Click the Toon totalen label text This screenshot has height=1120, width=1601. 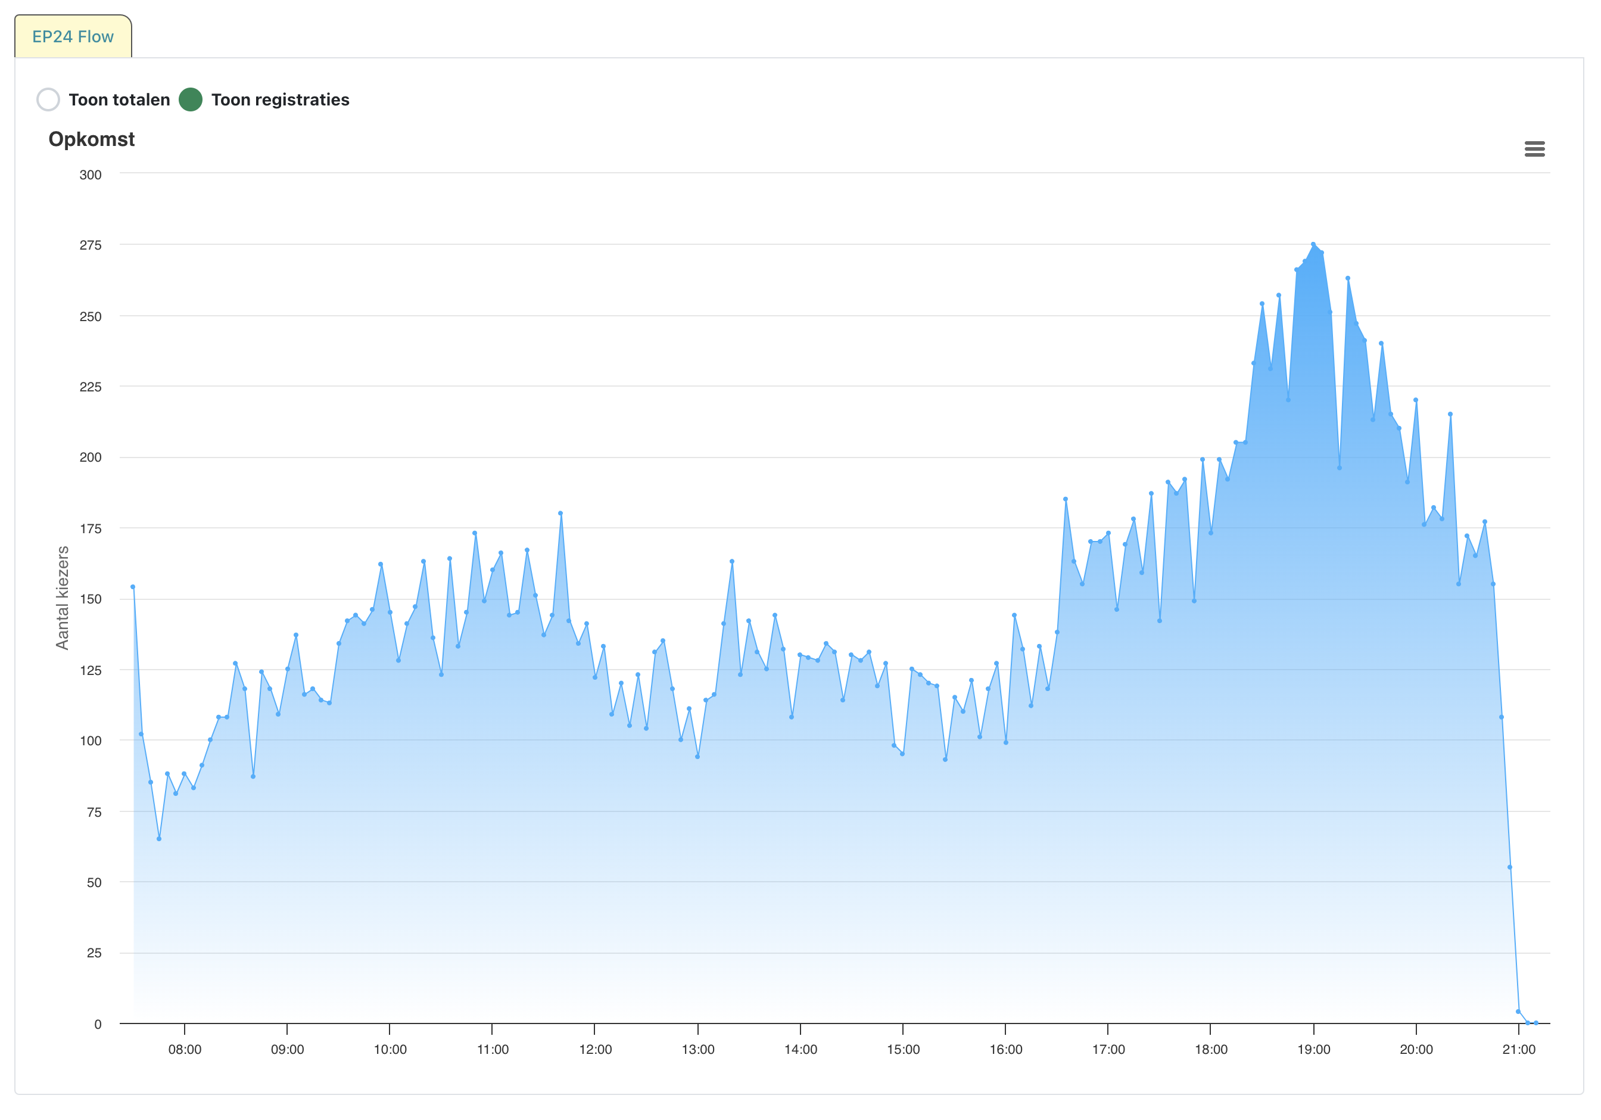(x=119, y=99)
